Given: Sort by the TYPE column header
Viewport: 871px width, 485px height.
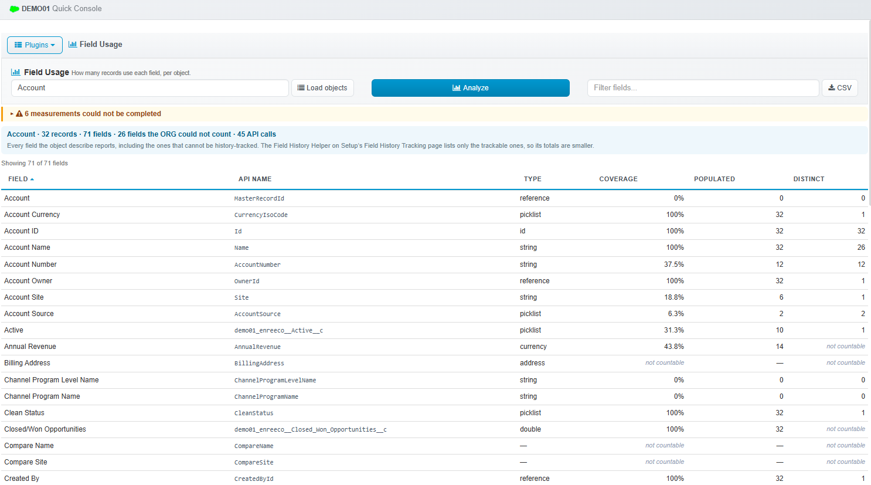Looking at the screenshot, I should pos(533,179).
